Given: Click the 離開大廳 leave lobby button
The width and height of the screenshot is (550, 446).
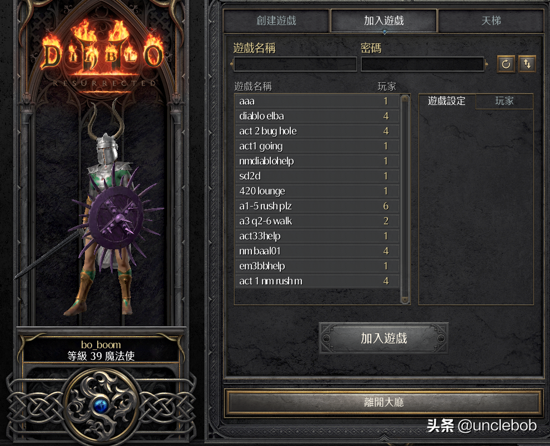Looking at the screenshot, I should pyautogui.click(x=384, y=402).
